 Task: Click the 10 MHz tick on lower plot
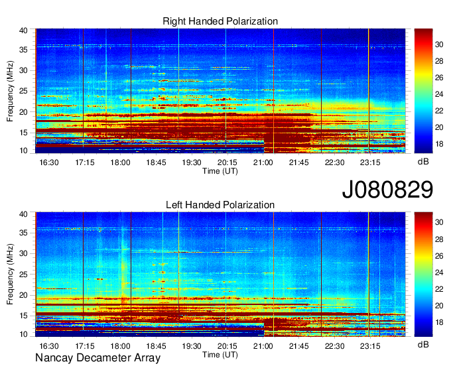point(23,334)
